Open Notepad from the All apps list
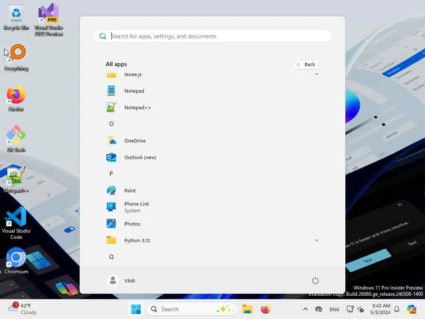This screenshot has height=319, width=425. coord(212,91)
